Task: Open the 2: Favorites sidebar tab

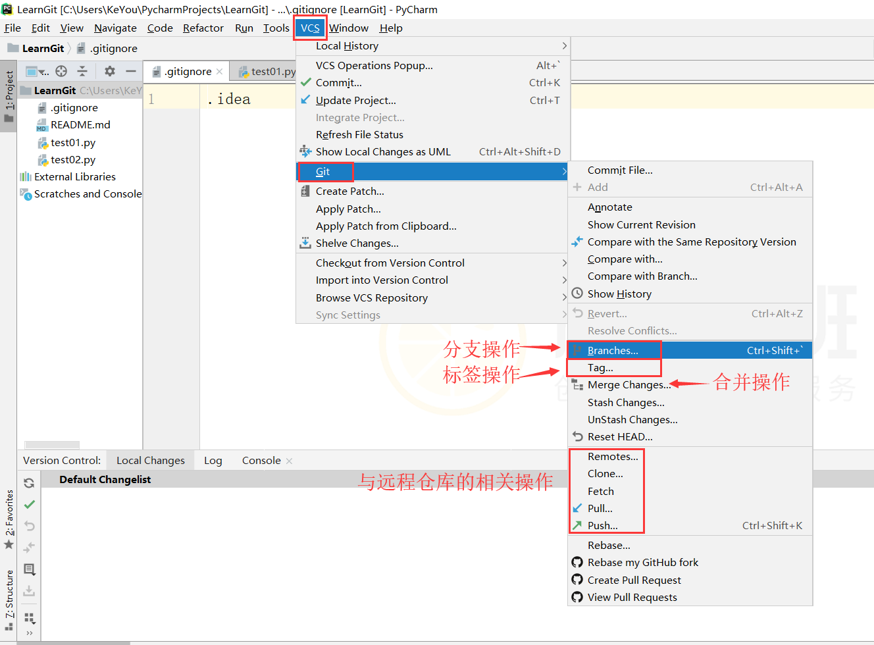Action: [x=9, y=520]
